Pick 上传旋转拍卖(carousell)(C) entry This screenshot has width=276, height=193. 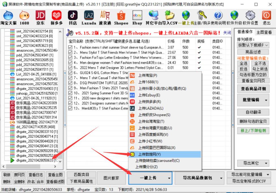tap(165, 161)
